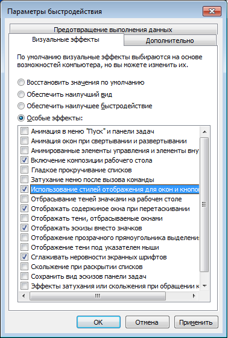
Task: Click the Применить button
Action: pyautogui.click(x=196, y=322)
